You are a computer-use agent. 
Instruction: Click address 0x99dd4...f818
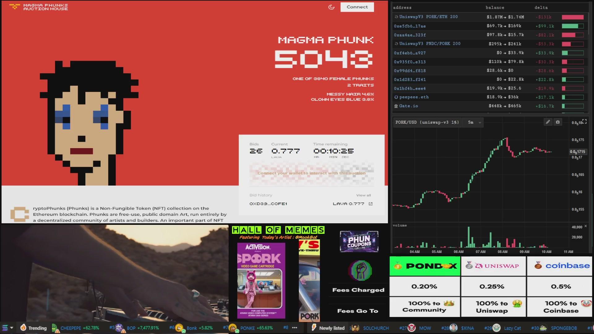[410, 71]
